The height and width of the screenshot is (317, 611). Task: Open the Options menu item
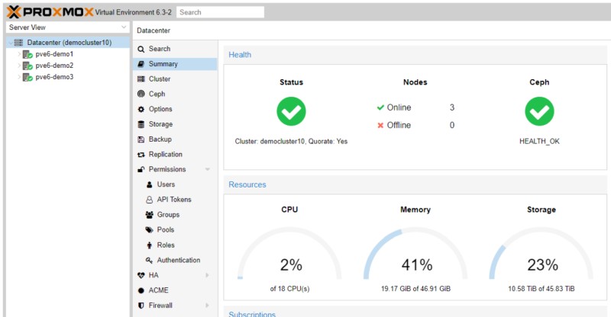point(175,109)
